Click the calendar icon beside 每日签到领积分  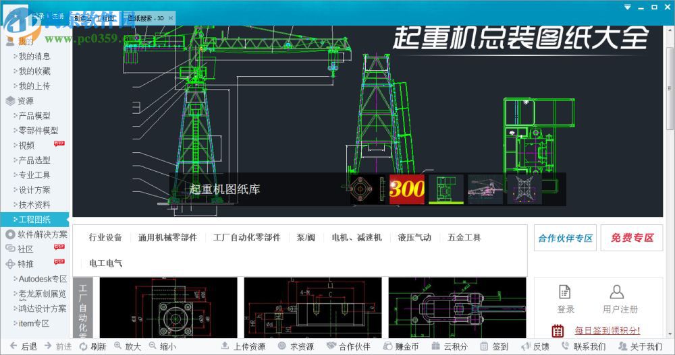[x=558, y=331]
